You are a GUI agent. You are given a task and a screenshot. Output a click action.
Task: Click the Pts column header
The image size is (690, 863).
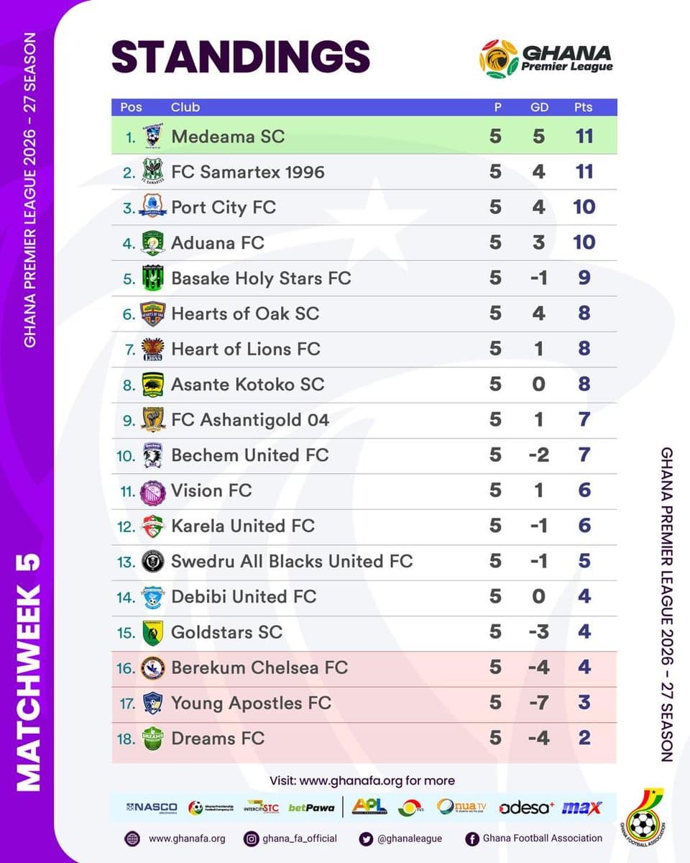[x=583, y=107]
